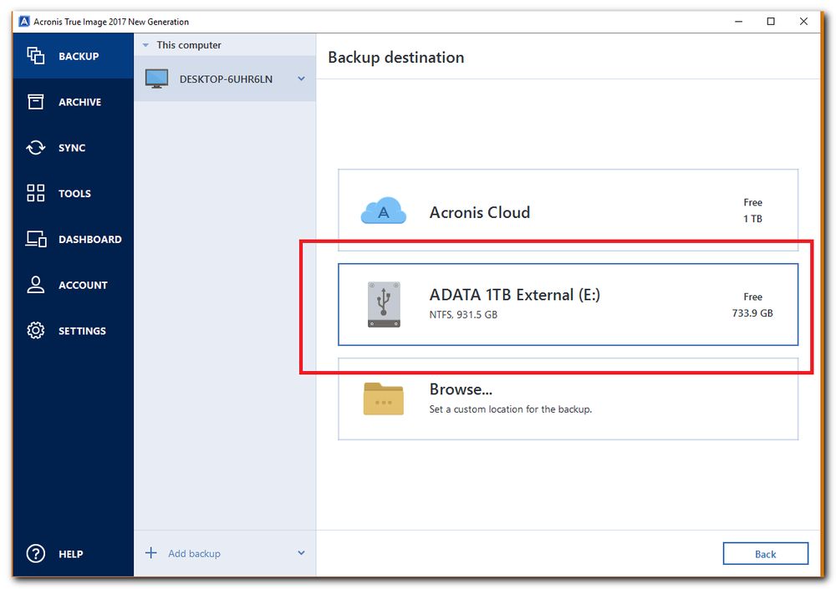Click the Acronis app logo in title bar
The width and height of the screenshot is (836, 589).
[24, 22]
